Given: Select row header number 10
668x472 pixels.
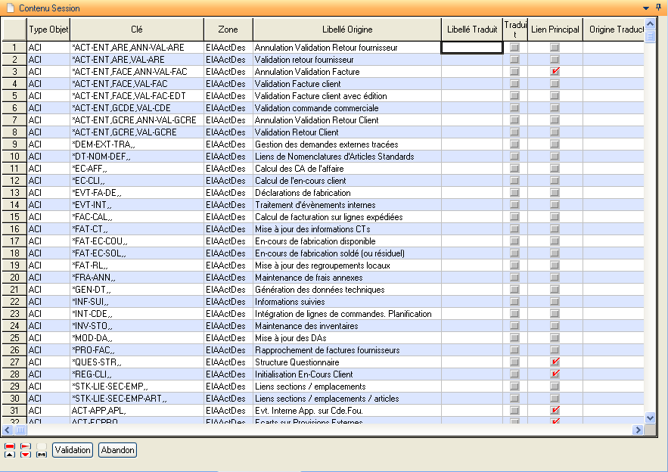Looking at the screenshot, I should [14, 157].
